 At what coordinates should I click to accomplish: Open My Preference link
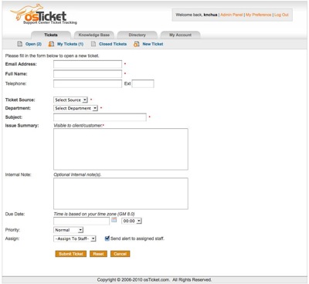pyautogui.click(x=259, y=15)
